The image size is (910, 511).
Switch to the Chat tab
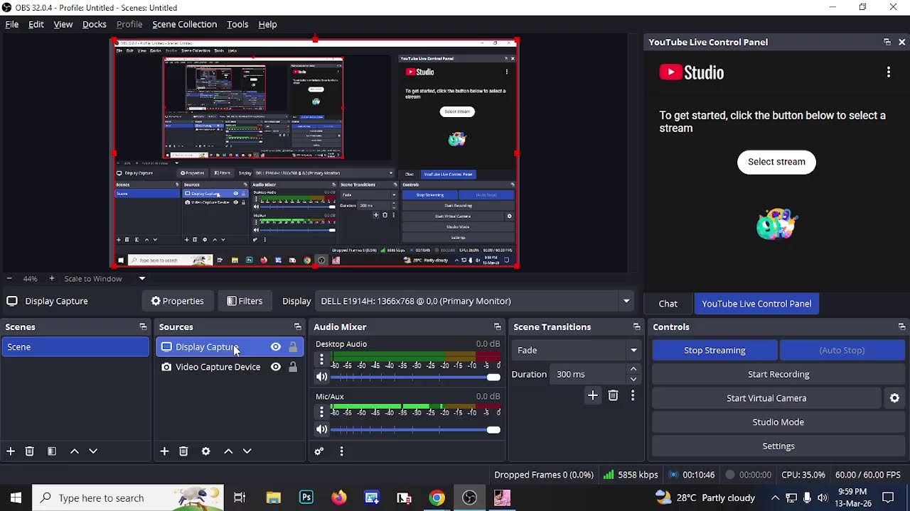pyautogui.click(x=668, y=304)
